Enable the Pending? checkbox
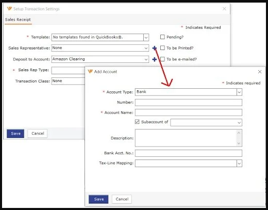 [162, 37]
